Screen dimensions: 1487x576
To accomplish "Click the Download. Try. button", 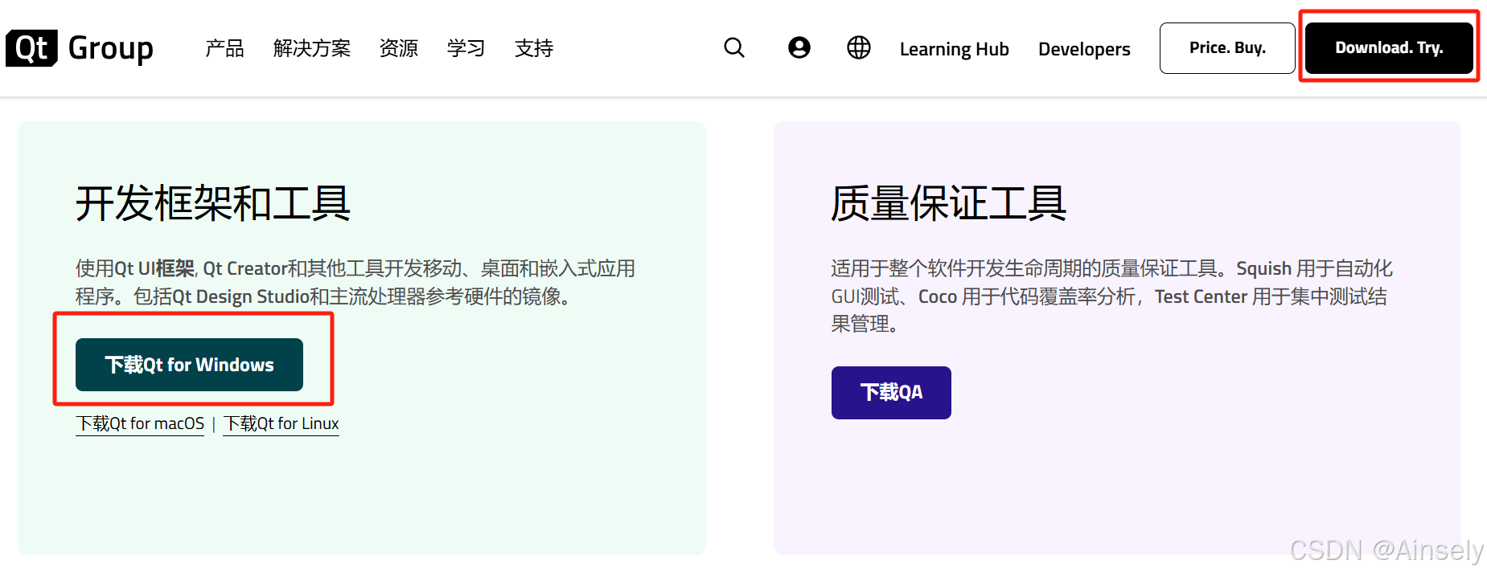I will tap(1389, 48).
